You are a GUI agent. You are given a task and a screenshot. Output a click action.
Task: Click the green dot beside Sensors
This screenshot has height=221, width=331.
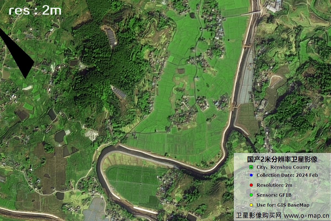pos(251,195)
